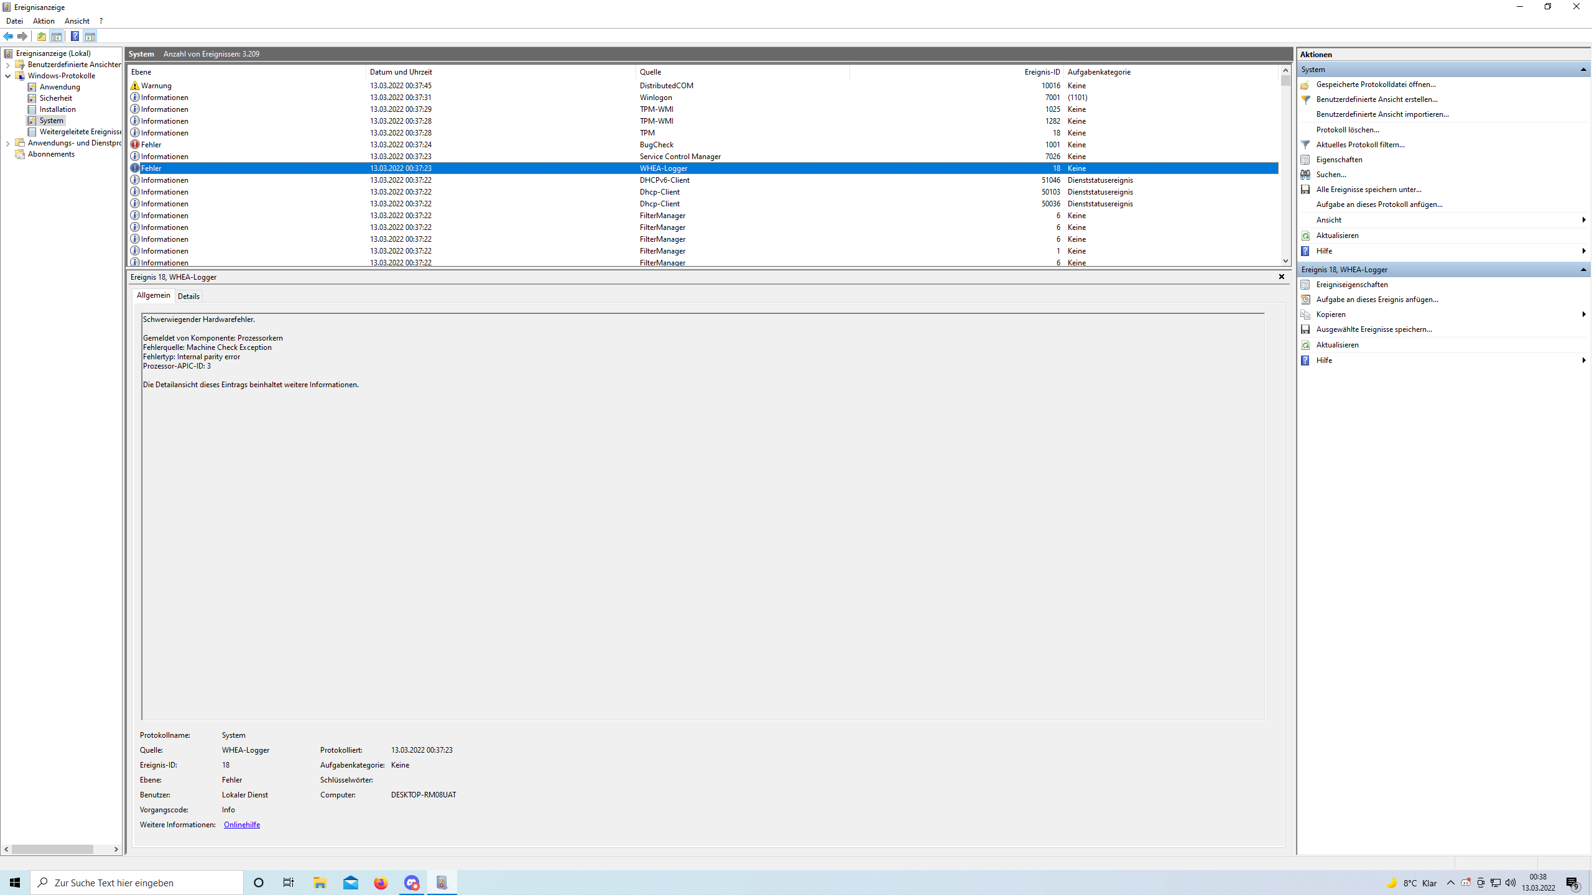
Task: Click the back arrow toolbar icon
Action: tap(8, 36)
